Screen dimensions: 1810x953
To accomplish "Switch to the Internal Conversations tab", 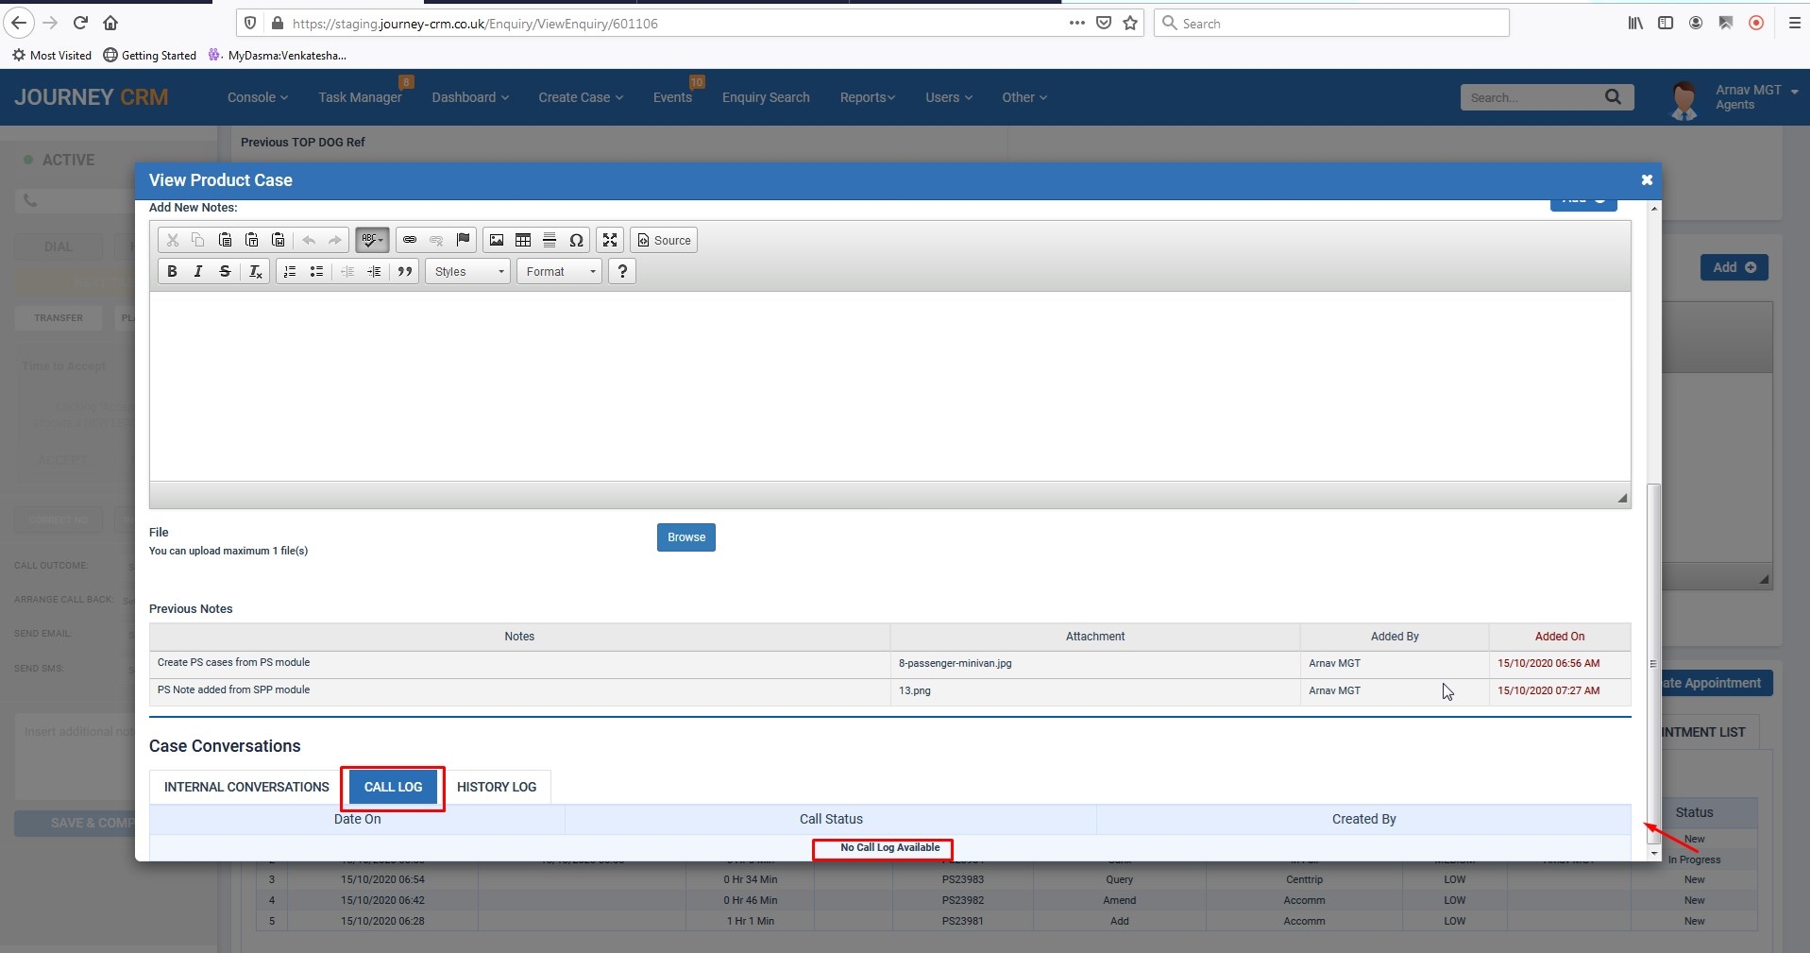I will [246, 787].
